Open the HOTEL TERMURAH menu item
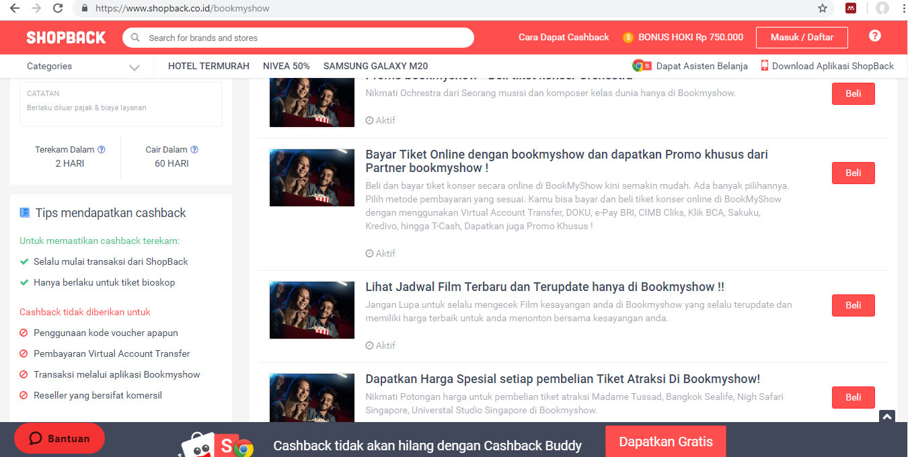The height and width of the screenshot is (457, 908). (x=209, y=66)
